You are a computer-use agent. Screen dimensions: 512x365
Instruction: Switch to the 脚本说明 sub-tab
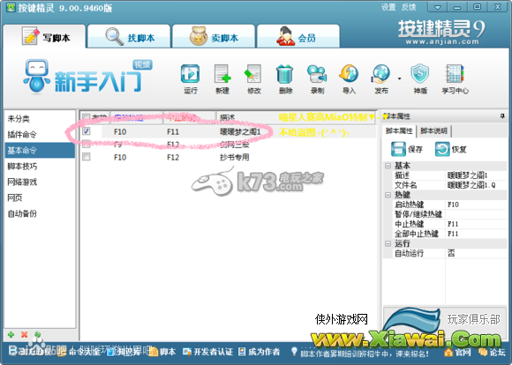[433, 131]
